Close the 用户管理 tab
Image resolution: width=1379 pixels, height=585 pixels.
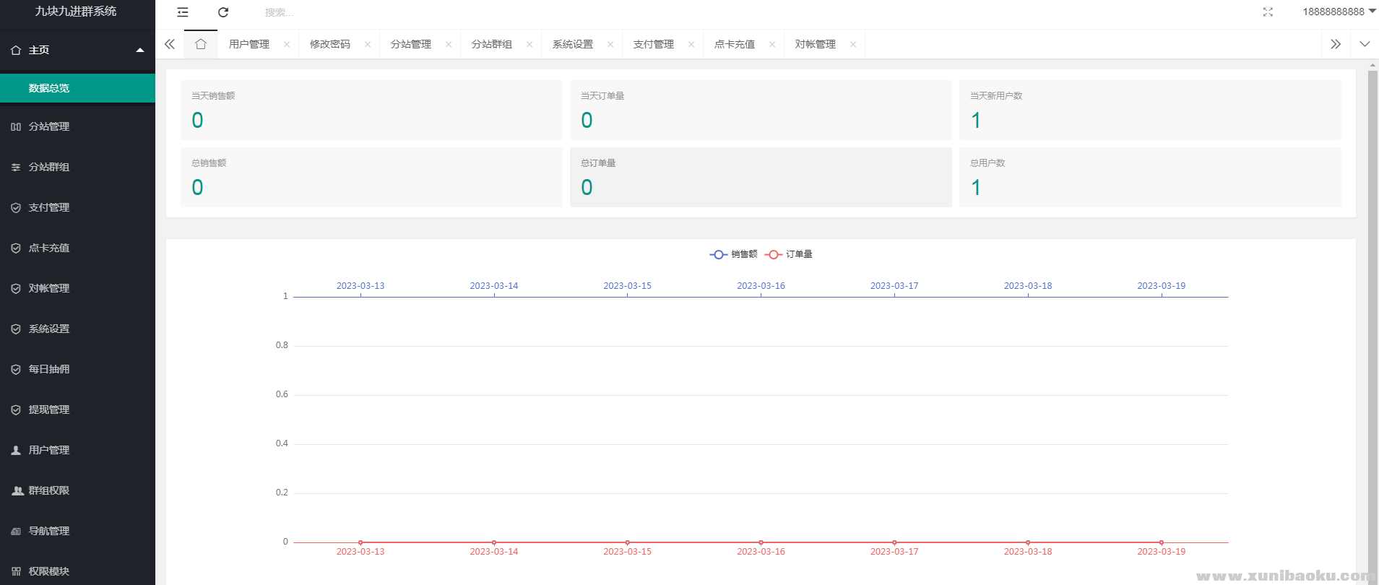tap(287, 45)
